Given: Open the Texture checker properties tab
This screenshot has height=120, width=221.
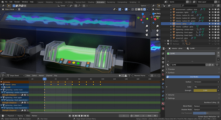Looking at the screenshot, I should click(163, 109).
